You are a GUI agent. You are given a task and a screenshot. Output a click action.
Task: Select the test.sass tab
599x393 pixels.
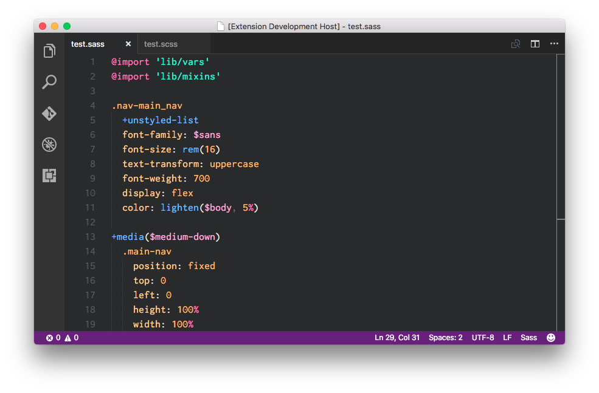[x=88, y=44]
